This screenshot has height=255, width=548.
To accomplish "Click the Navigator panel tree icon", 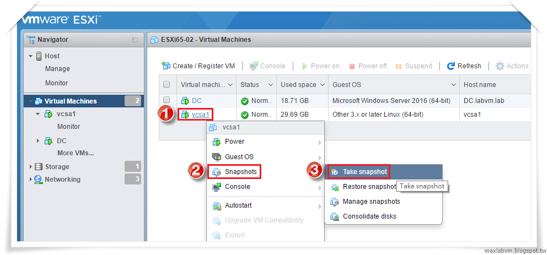I will pos(31,40).
